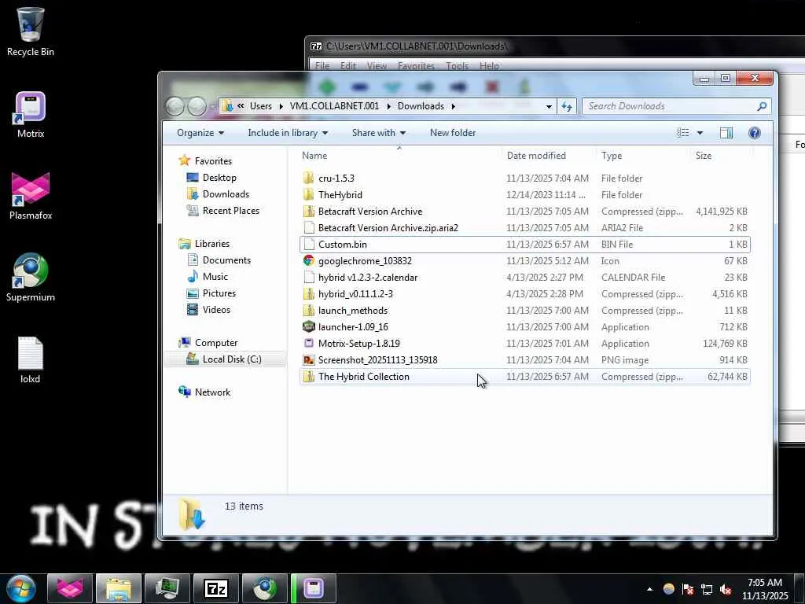This screenshot has height=604, width=805.
Task: Open Tools menu in 7-Zip window
Action: point(457,66)
